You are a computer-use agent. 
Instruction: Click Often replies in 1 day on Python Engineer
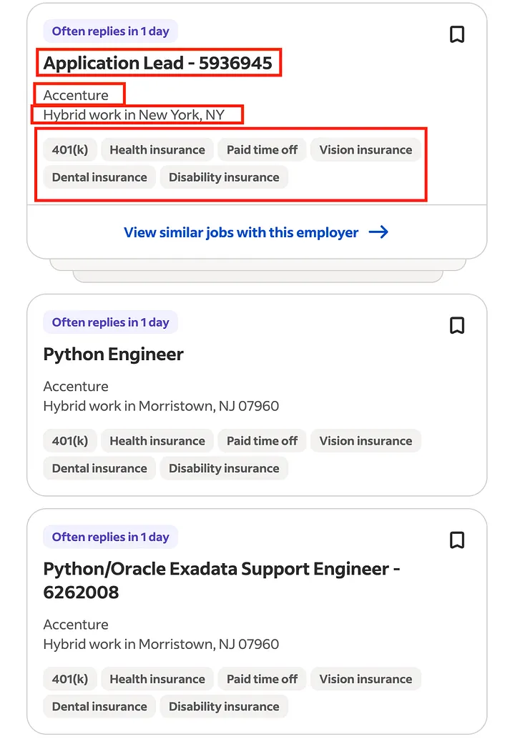(110, 322)
